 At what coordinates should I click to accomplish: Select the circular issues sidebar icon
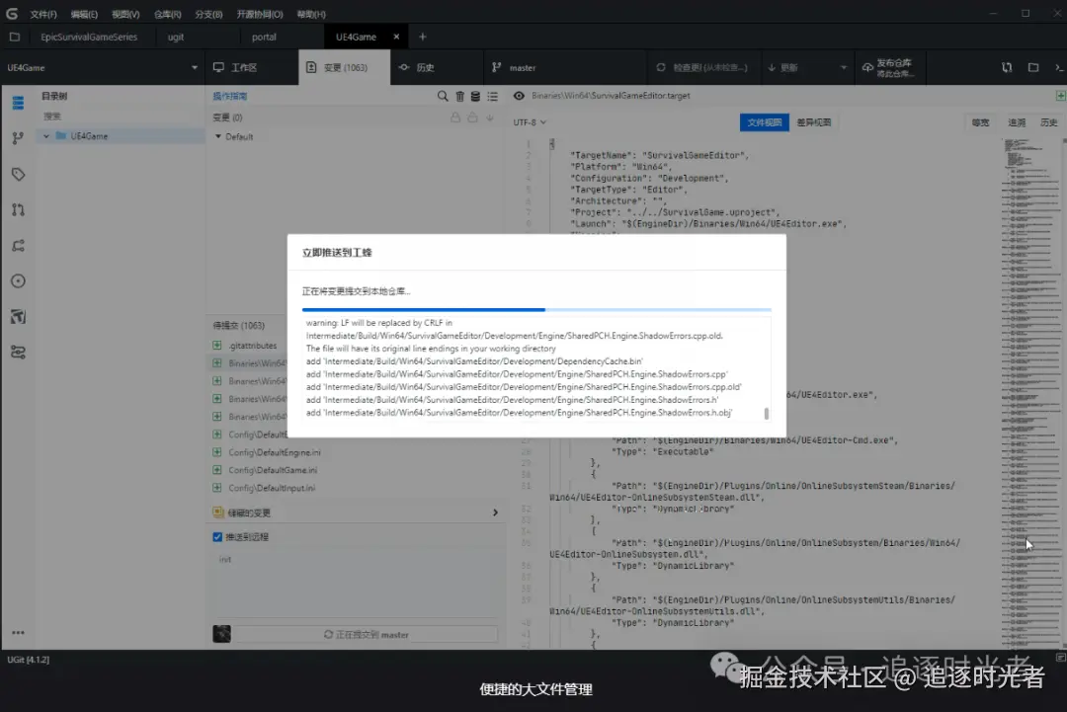tap(19, 280)
